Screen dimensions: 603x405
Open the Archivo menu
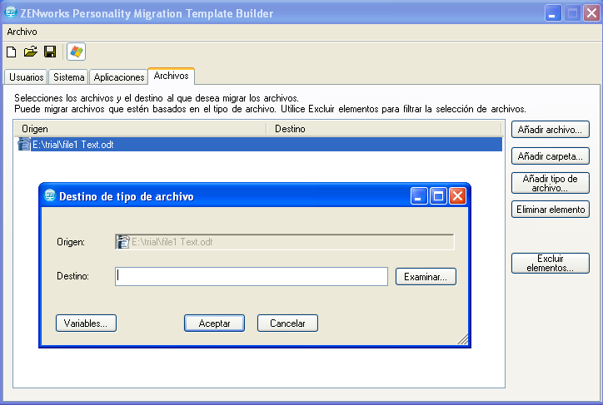pos(22,32)
